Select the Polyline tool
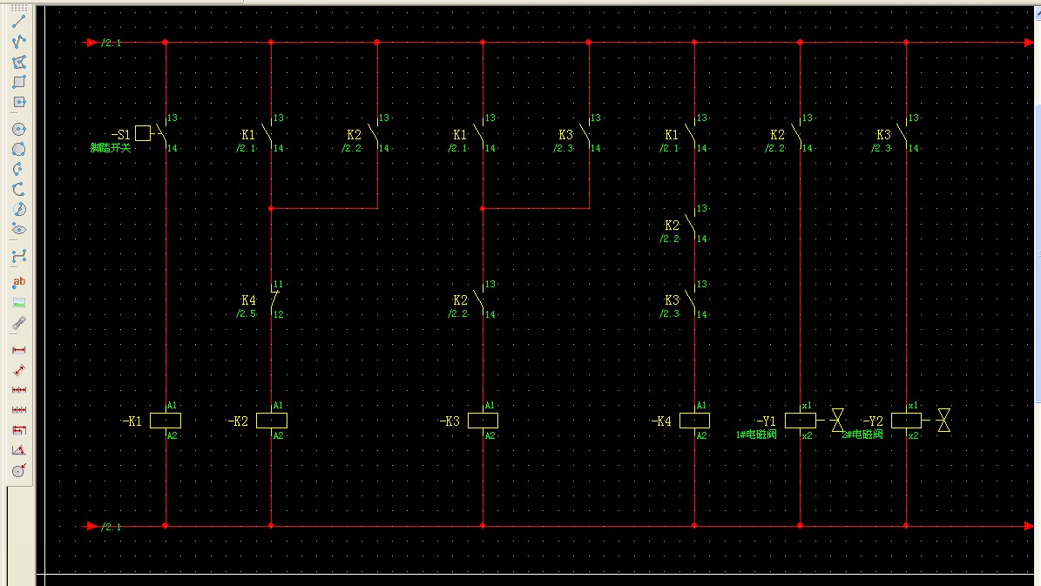This screenshot has height=586, width=1041. [x=18, y=41]
